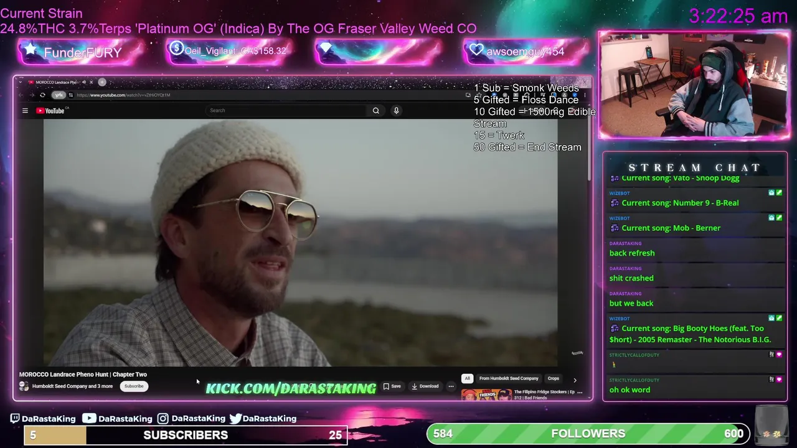The height and width of the screenshot is (448, 797).
Task: Go back with the browser back arrow
Action: click(x=21, y=95)
